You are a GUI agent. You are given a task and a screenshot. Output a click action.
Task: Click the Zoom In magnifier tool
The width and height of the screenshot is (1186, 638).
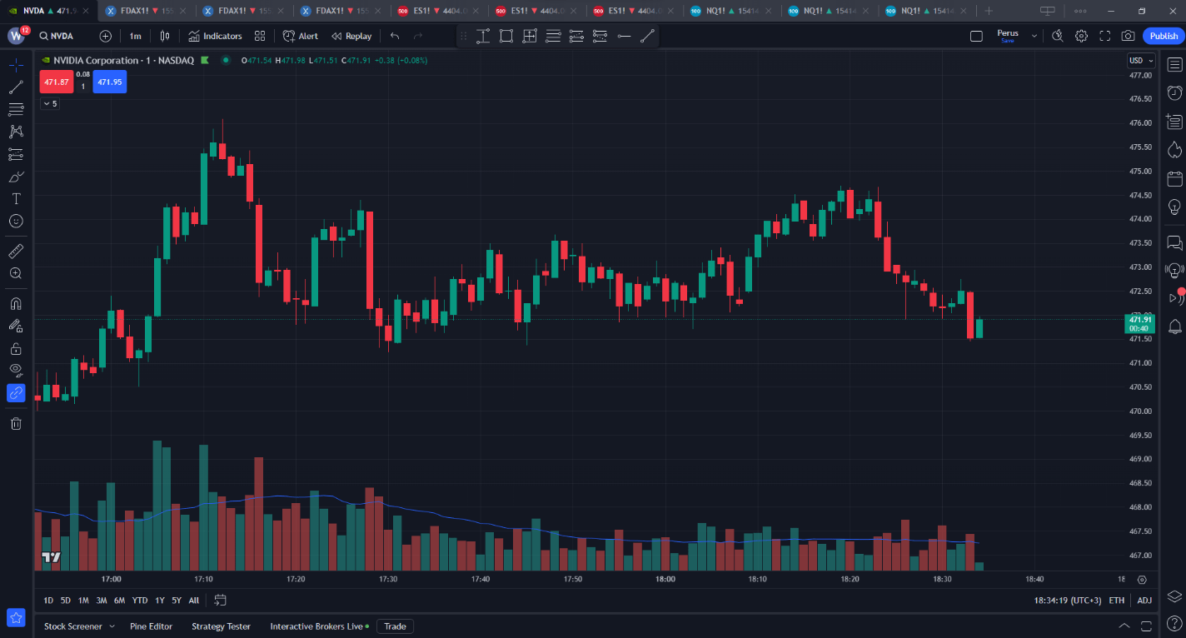pyautogui.click(x=16, y=273)
